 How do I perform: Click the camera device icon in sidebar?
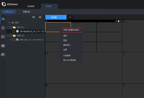(3, 19)
